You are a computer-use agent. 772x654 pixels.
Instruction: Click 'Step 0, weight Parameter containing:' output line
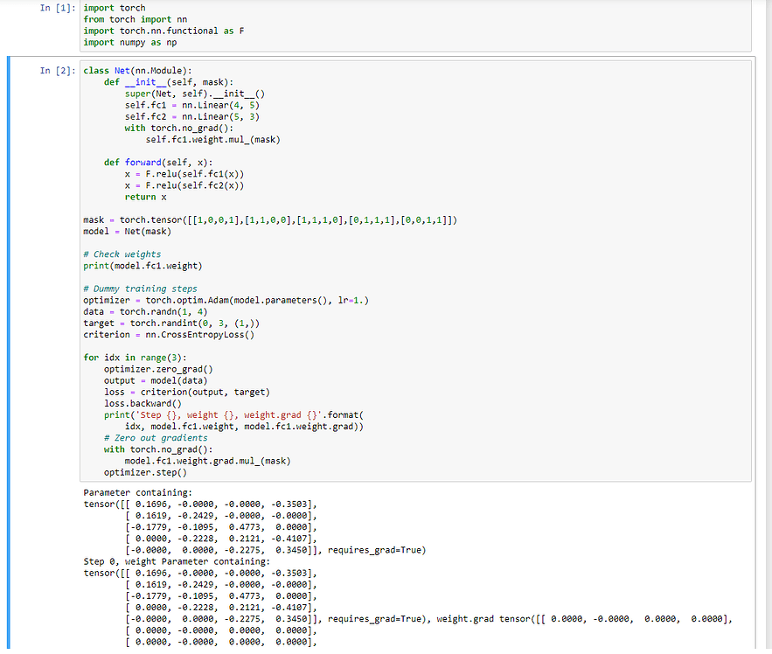point(177,562)
